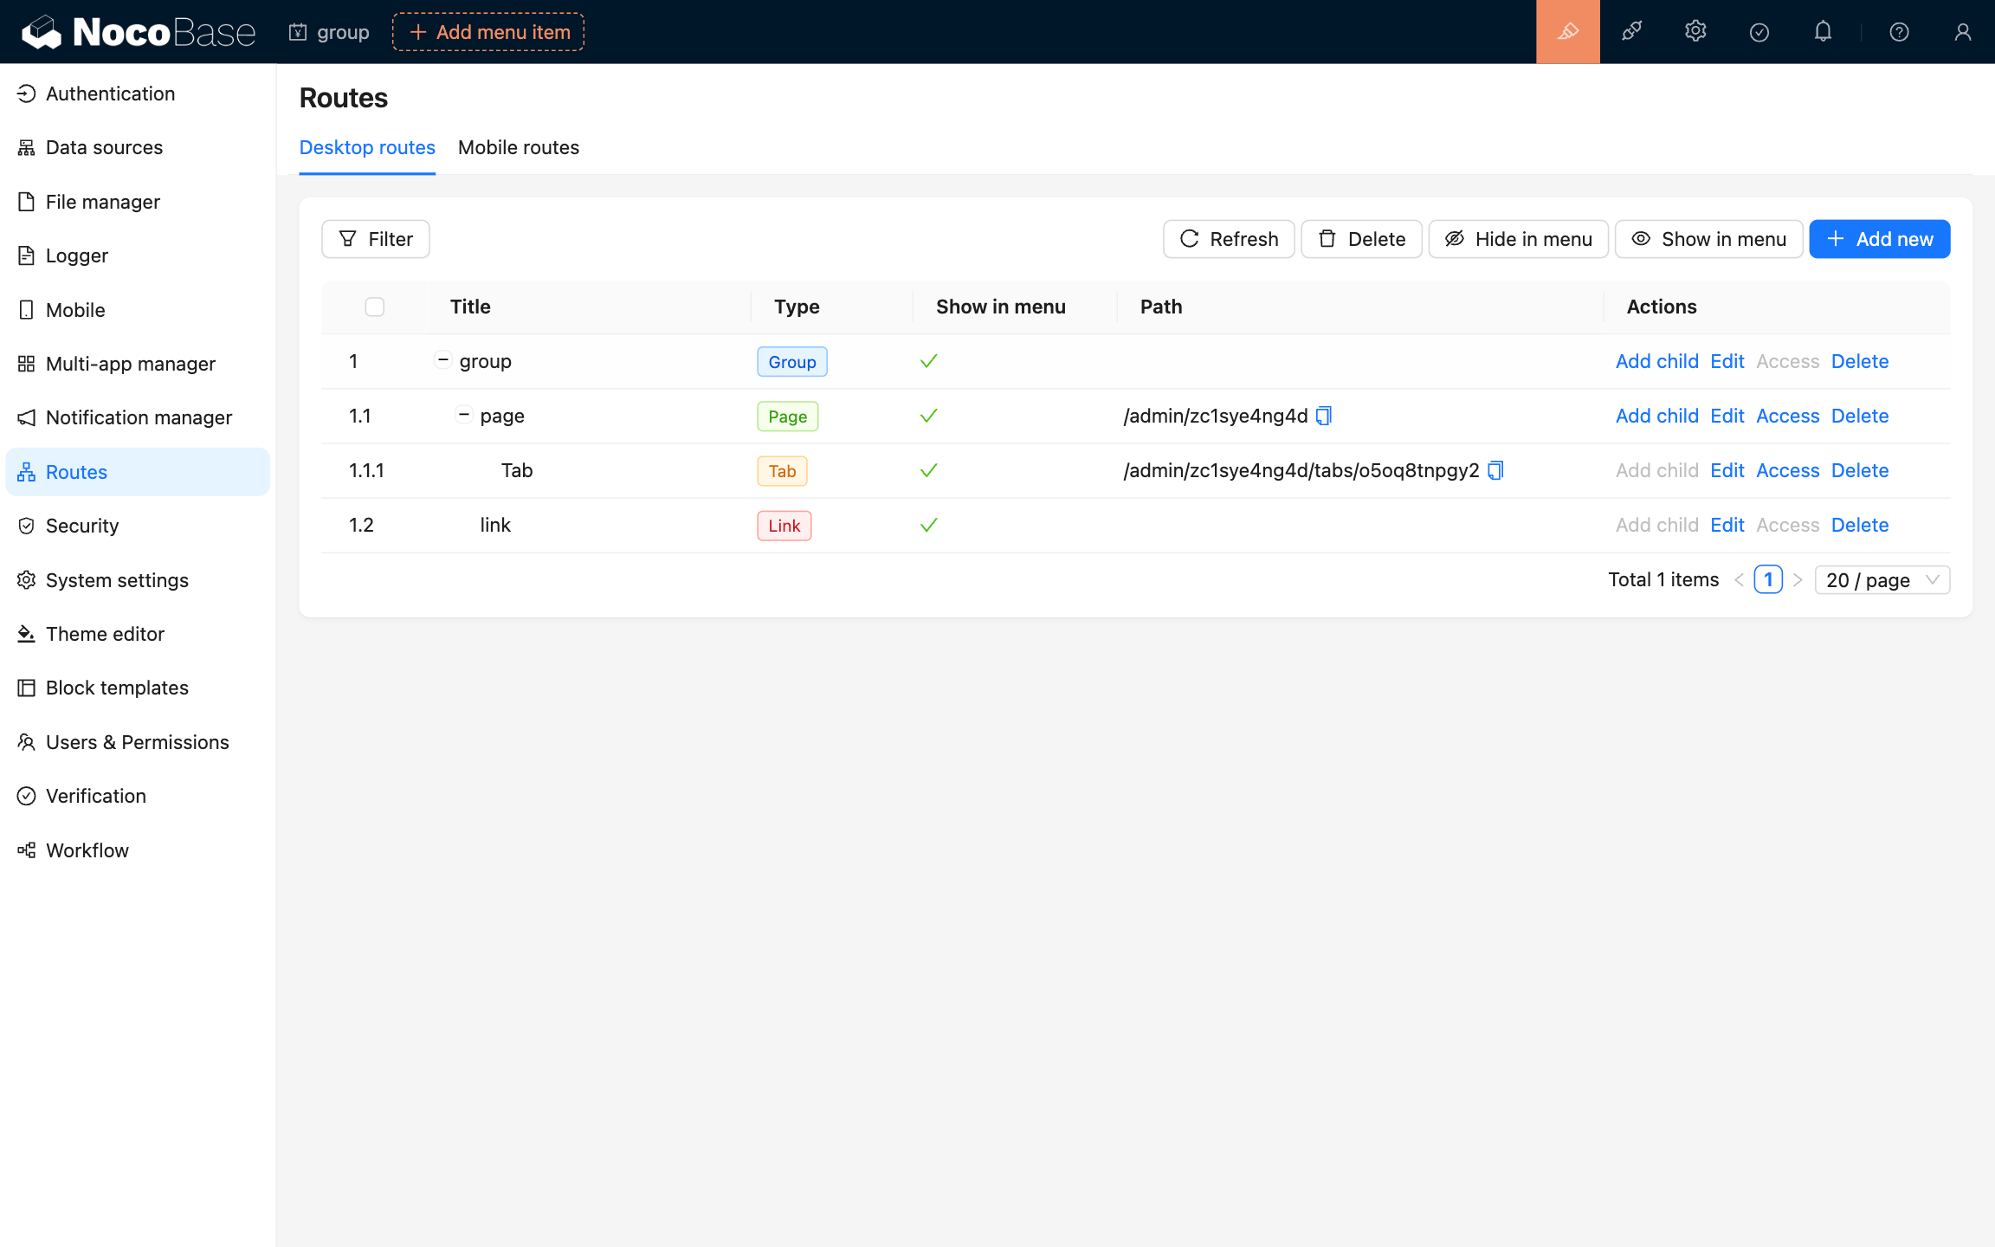Image resolution: width=1995 pixels, height=1247 pixels.
Task: Collapse the group row
Action: (x=442, y=360)
